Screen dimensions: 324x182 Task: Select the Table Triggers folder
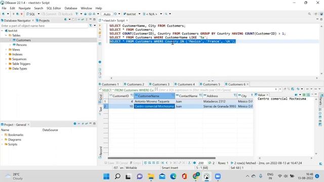tap(21, 64)
